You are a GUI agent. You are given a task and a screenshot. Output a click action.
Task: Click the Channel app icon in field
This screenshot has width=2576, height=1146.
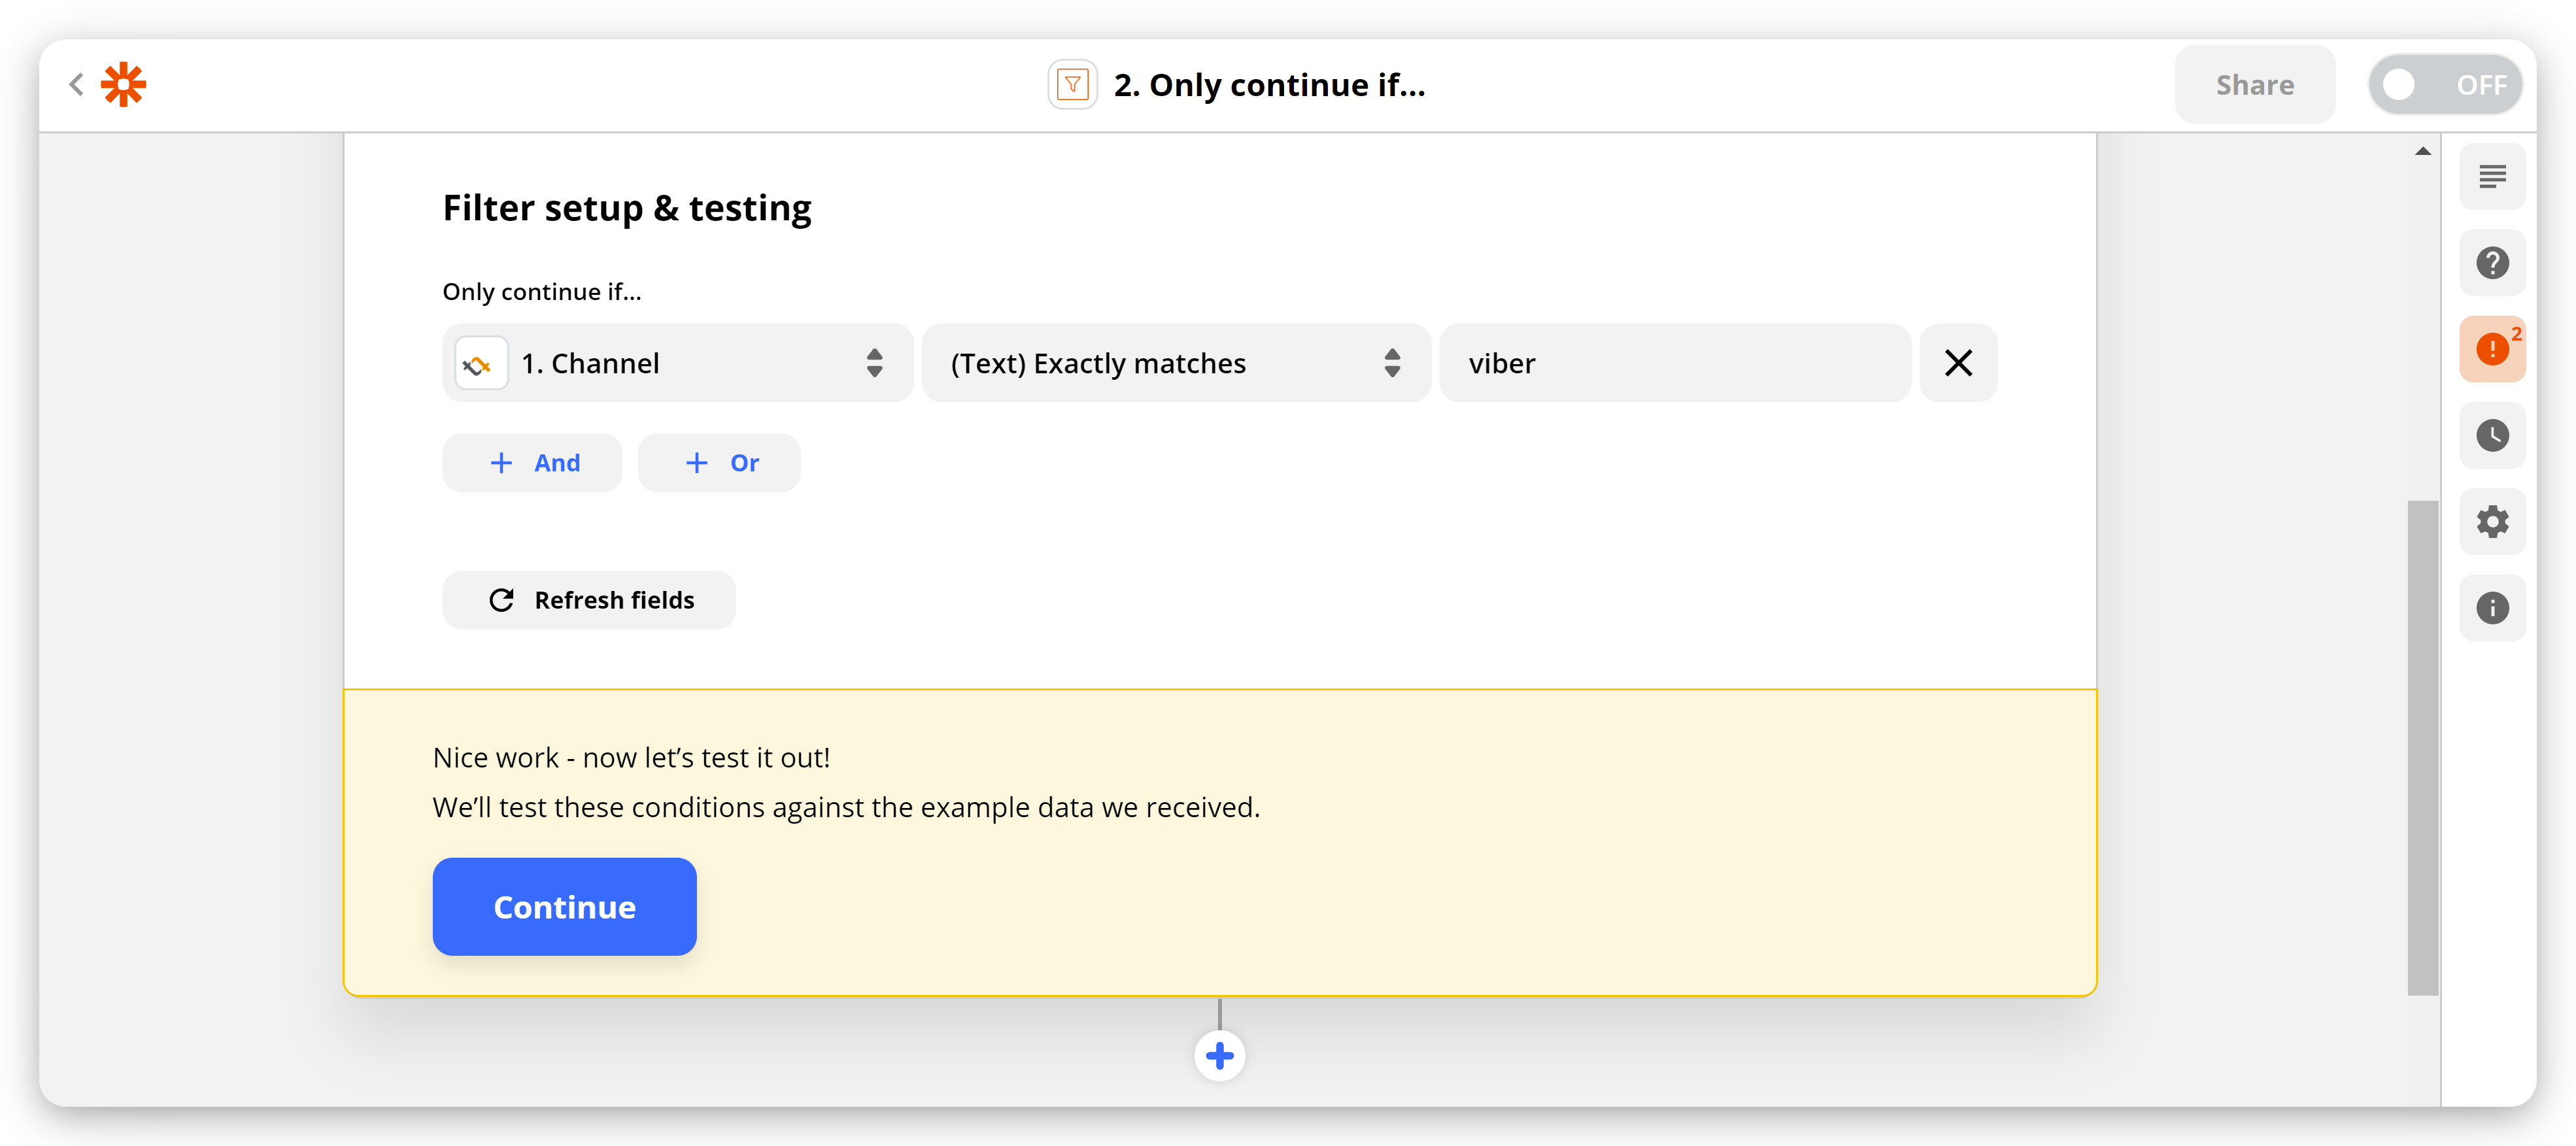coord(481,363)
